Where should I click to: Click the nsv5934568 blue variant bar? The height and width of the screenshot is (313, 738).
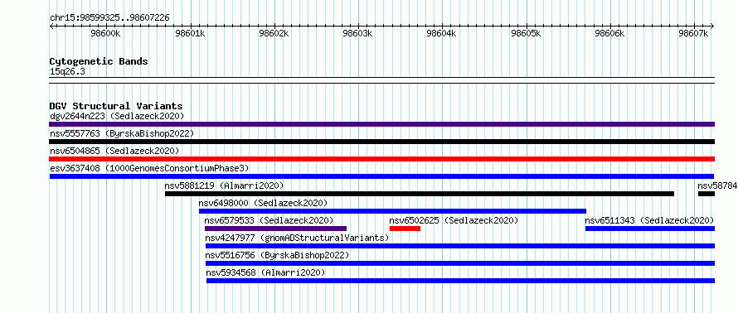pos(460,281)
